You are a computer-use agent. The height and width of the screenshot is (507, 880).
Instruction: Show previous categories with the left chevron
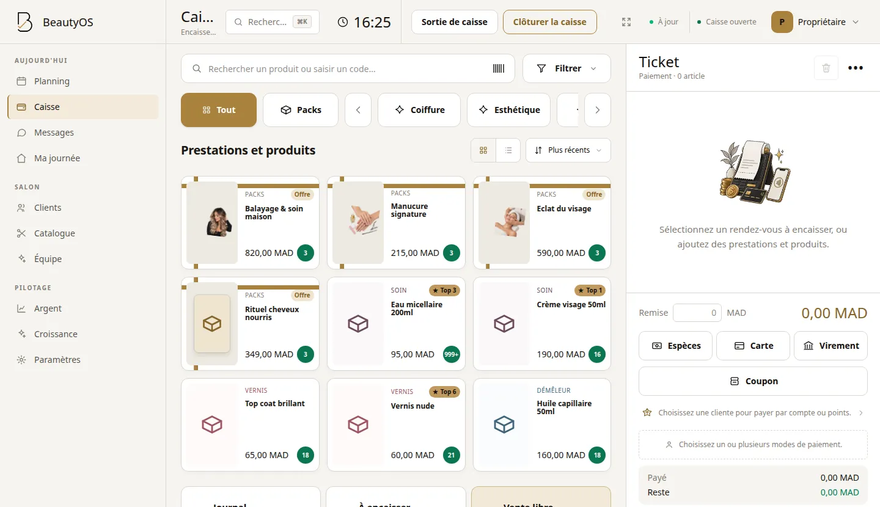[358, 110]
